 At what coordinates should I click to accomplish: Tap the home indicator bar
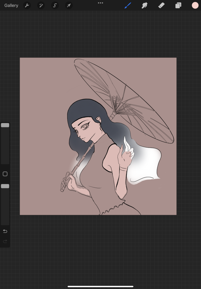tap(100, 286)
